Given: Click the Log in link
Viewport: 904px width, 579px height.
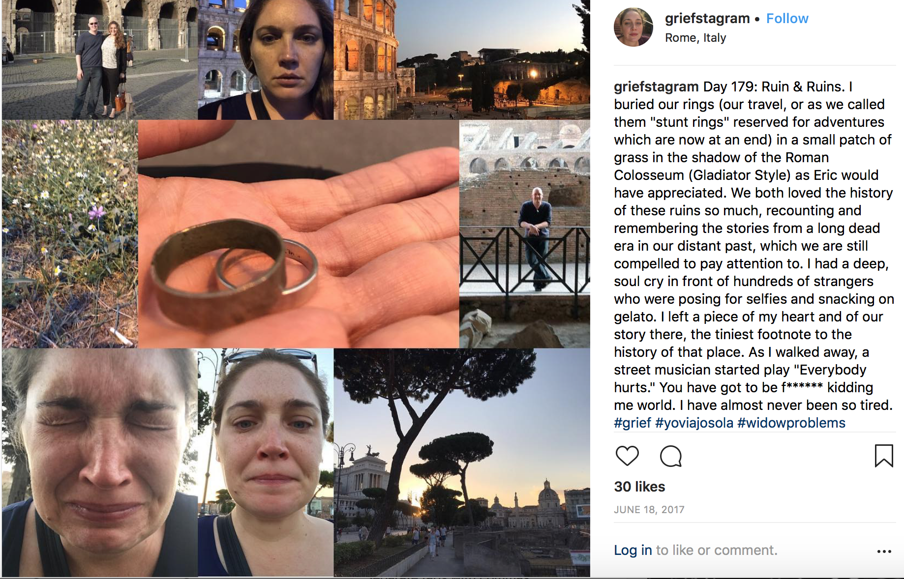Looking at the screenshot, I should point(633,550).
